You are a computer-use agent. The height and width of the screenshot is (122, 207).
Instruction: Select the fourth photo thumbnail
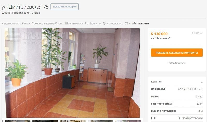pyautogui.click(x=100, y=121)
